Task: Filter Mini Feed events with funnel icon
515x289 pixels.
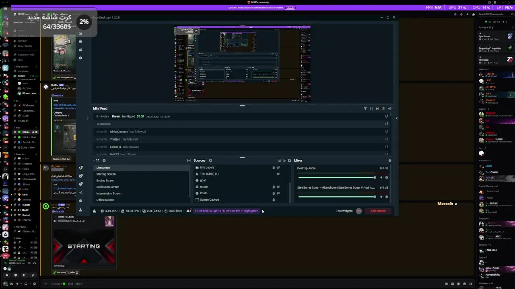Action: [x=365, y=108]
